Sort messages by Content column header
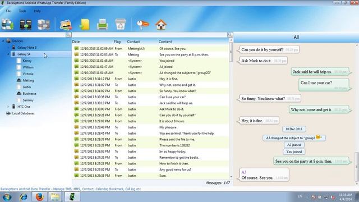The width and height of the screenshot is (359, 202). pyautogui.click(x=165, y=42)
